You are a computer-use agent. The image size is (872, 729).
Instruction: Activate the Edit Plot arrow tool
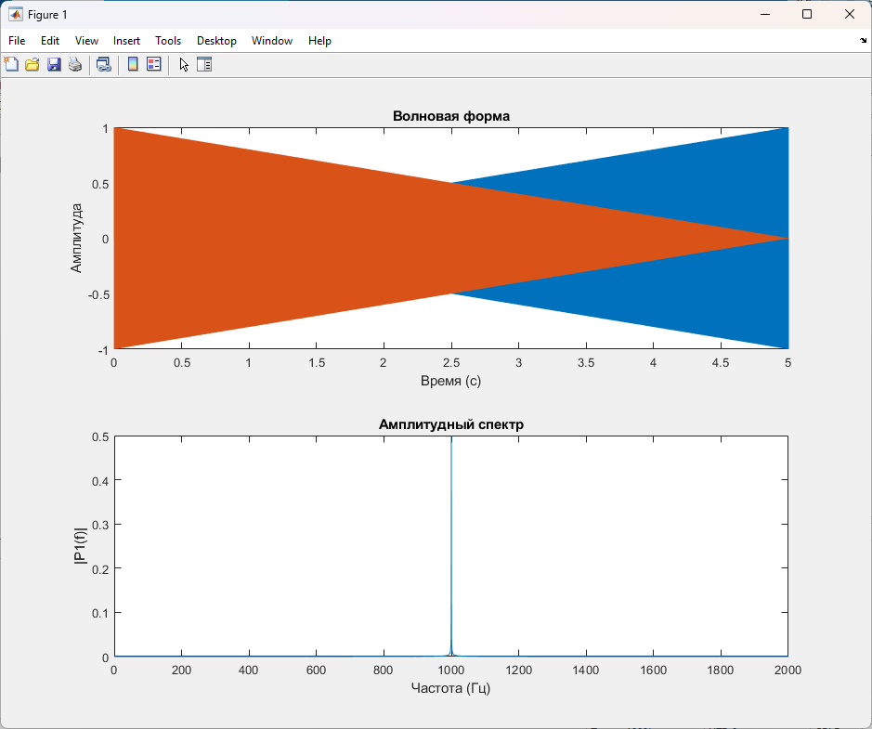tap(184, 64)
